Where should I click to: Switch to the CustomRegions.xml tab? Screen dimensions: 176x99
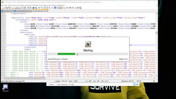pyautogui.click(x=23, y=11)
